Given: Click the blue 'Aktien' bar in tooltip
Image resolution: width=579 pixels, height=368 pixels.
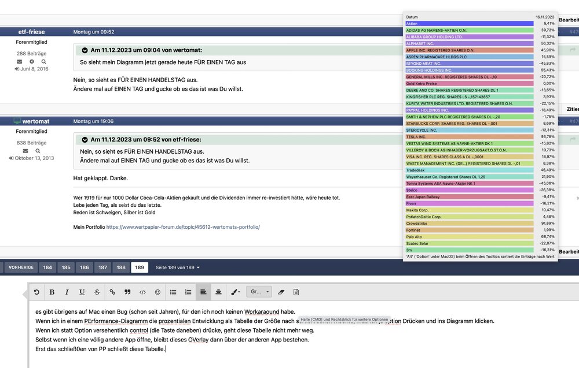Looking at the screenshot, I should 470,24.
